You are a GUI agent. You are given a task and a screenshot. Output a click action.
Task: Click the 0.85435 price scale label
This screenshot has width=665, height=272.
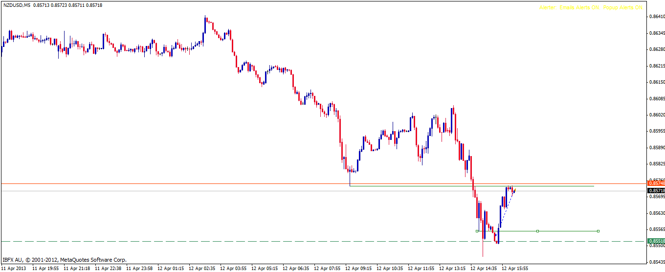pos(656,262)
